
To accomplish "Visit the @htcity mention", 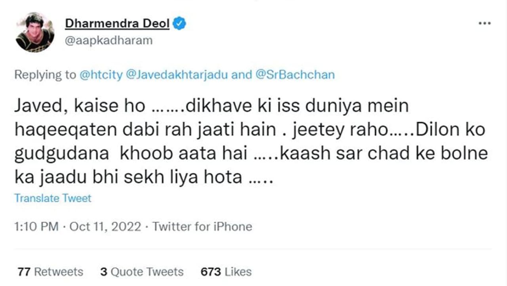I will coord(101,75).
